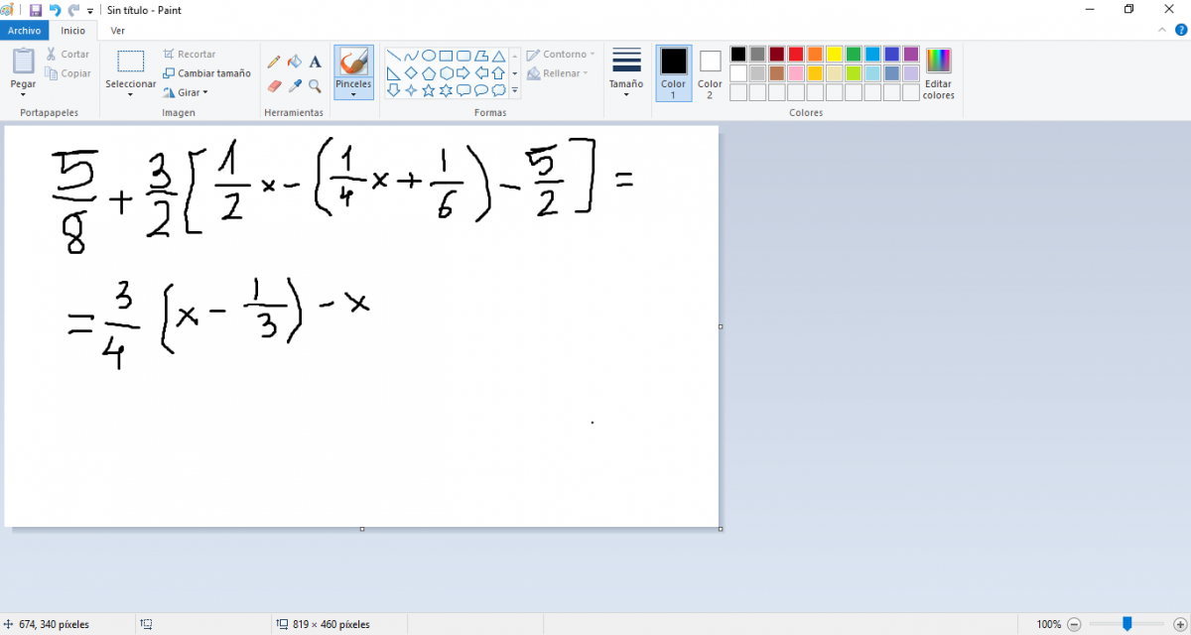The width and height of the screenshot is (1191, 635).
Task: Select the Eraser tool
Action: [274, 86]
